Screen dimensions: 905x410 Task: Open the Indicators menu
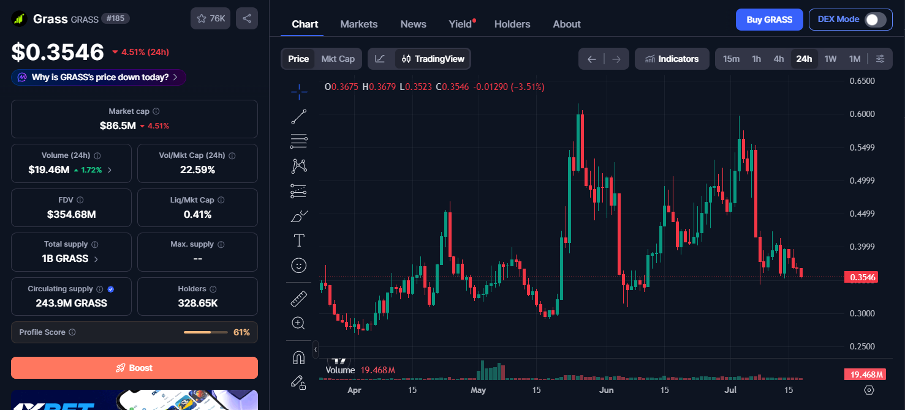tap(672, 59)
